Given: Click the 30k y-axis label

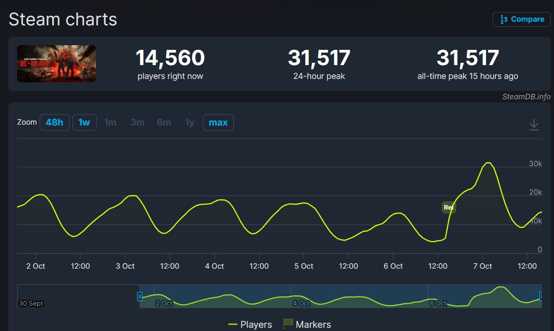Looking at the screenshot, I should tap(536, 164).
